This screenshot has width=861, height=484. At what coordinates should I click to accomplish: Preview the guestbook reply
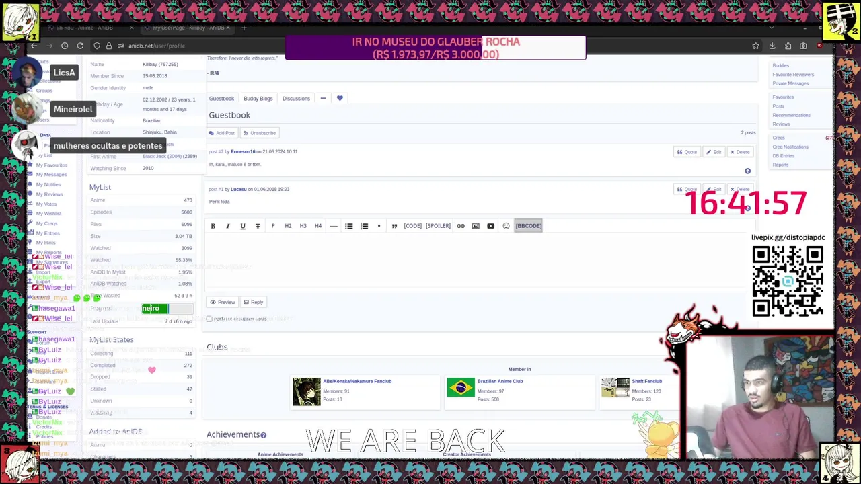coord(222,302)
